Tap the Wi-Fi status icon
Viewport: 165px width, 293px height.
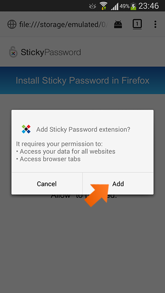(103, 6)
